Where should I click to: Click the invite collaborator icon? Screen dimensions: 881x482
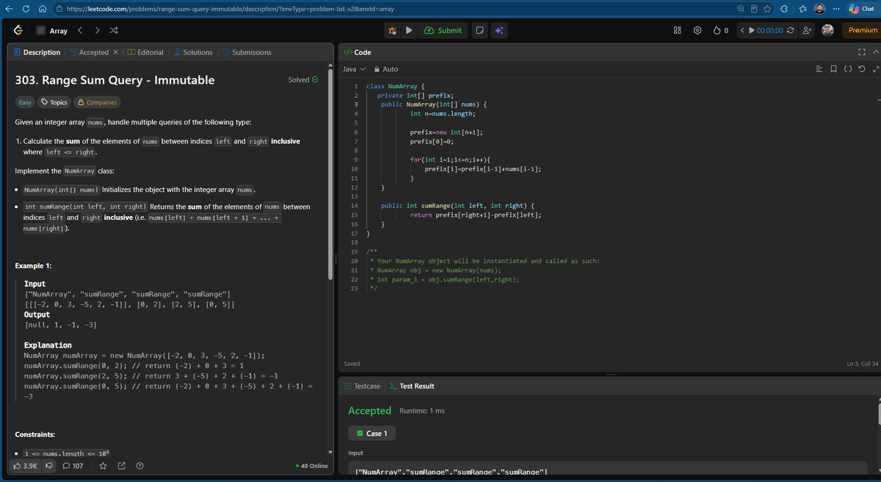[807, 31]
